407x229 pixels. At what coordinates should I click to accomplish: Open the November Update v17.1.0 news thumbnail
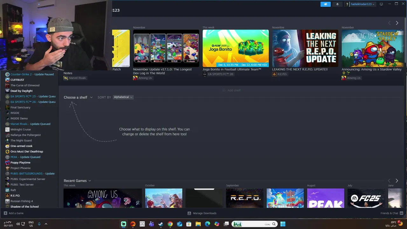point(166,48)
